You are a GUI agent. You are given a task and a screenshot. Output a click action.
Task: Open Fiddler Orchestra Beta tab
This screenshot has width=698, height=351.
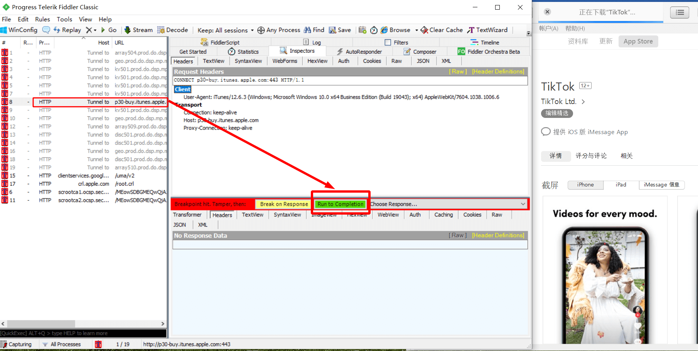point(489,52)
